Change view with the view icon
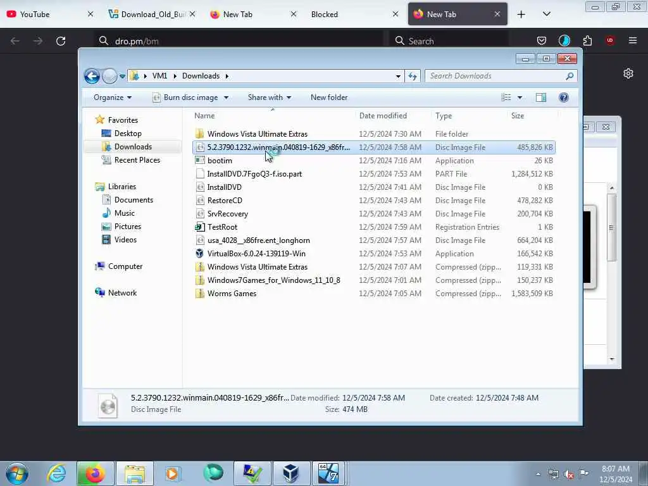 [506, 97]
